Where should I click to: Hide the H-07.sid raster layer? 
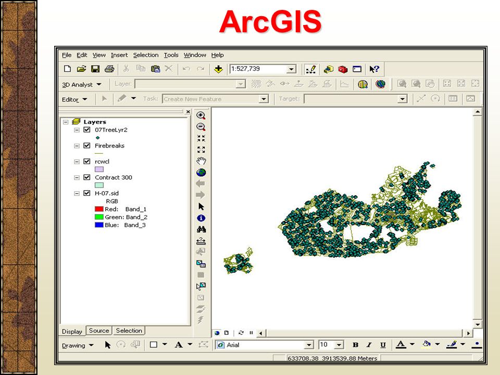[87, 193]
